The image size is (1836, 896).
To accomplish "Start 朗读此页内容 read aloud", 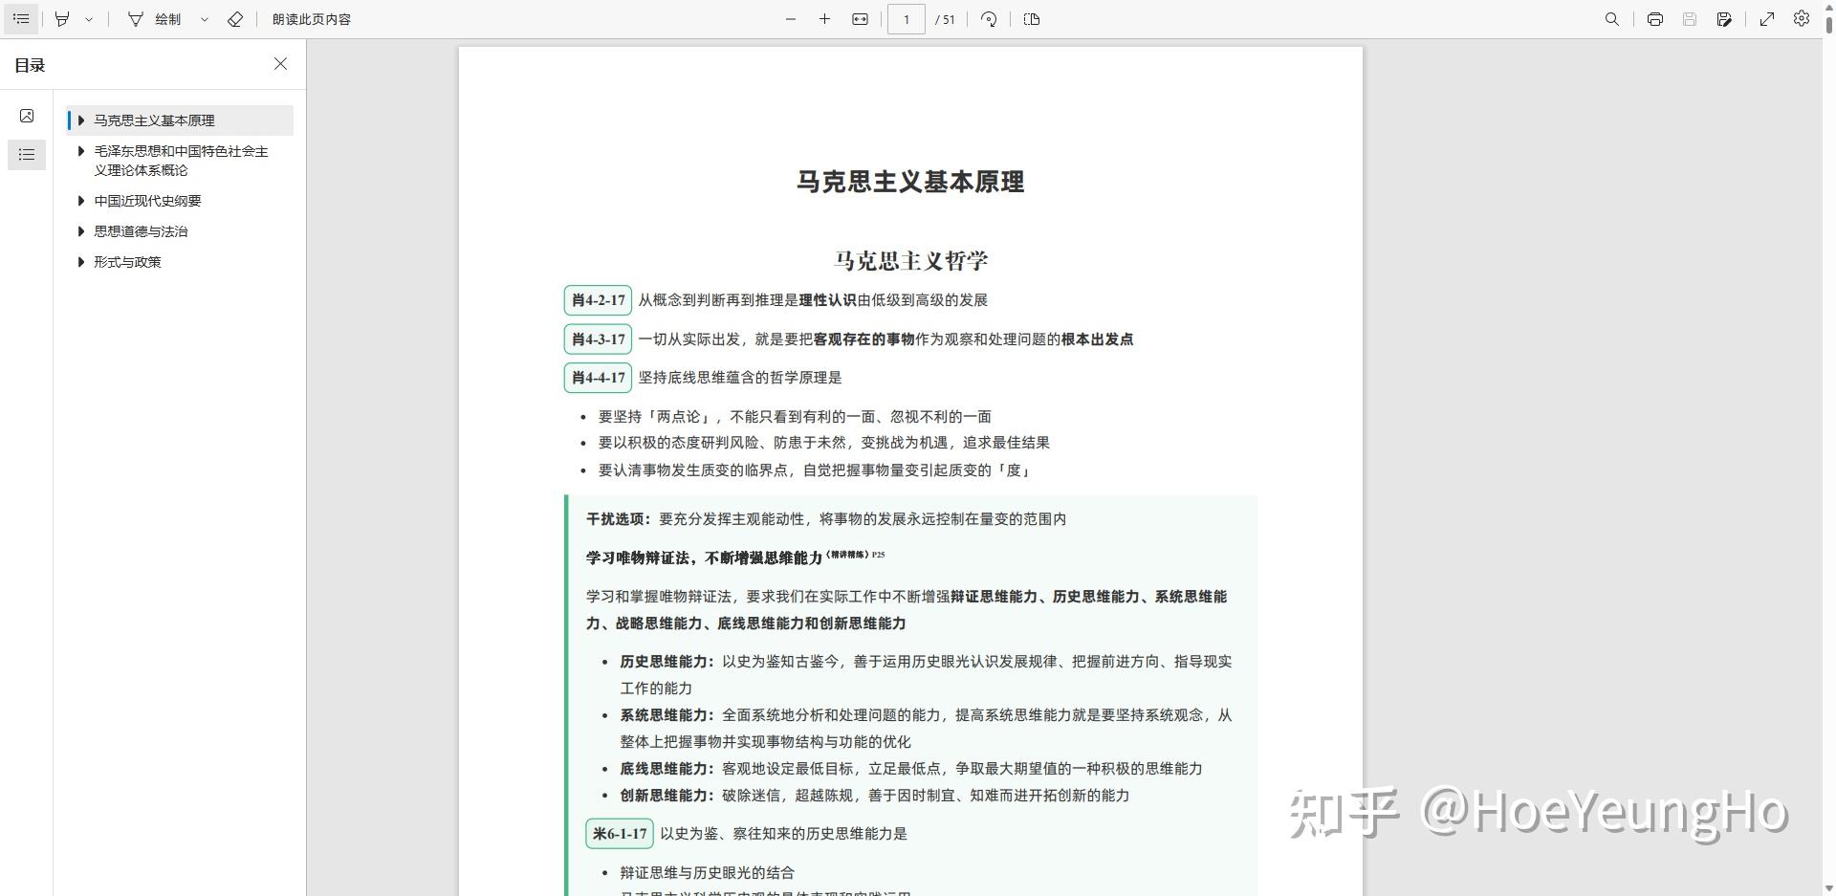I will coord(312,19).
